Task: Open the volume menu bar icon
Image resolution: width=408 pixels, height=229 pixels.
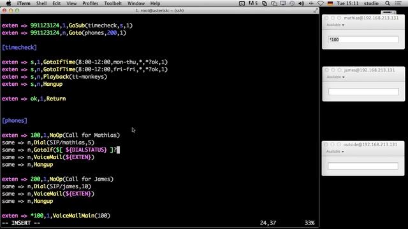Action: 302,3
